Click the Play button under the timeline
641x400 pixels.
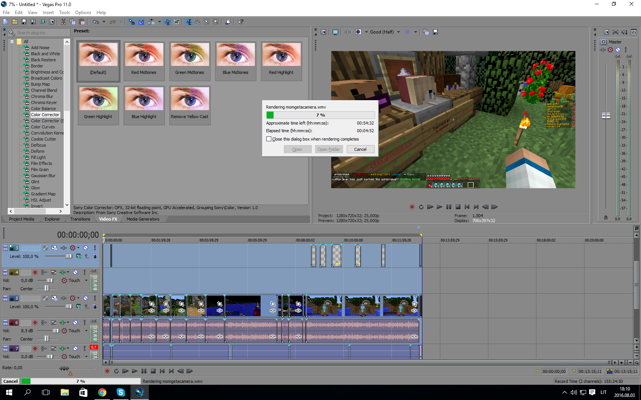point(135,371)
